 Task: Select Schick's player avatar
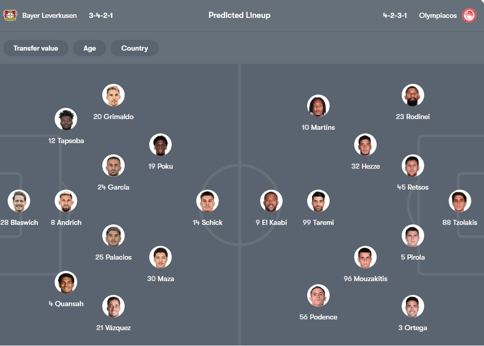tap(208, 201)
